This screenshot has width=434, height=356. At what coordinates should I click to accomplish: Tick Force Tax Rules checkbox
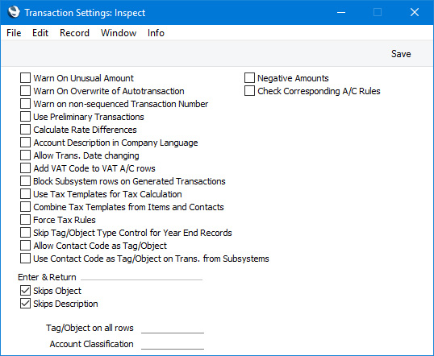(x=25, y=220)
